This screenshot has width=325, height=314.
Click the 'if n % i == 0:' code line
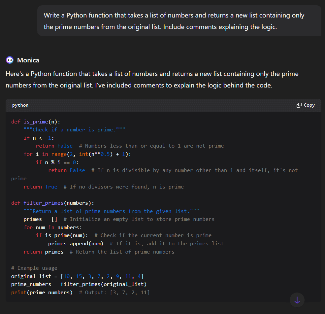57,162
